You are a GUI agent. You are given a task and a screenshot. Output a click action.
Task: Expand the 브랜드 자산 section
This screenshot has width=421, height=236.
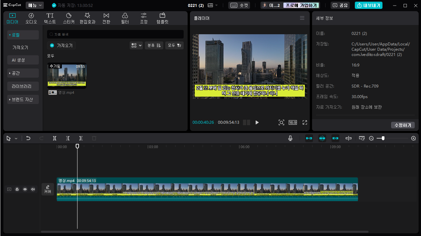pos(23,99)
